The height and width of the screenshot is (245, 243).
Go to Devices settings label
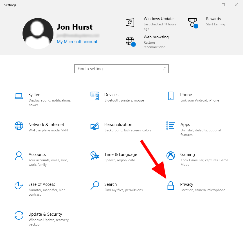tap(111, 95)
